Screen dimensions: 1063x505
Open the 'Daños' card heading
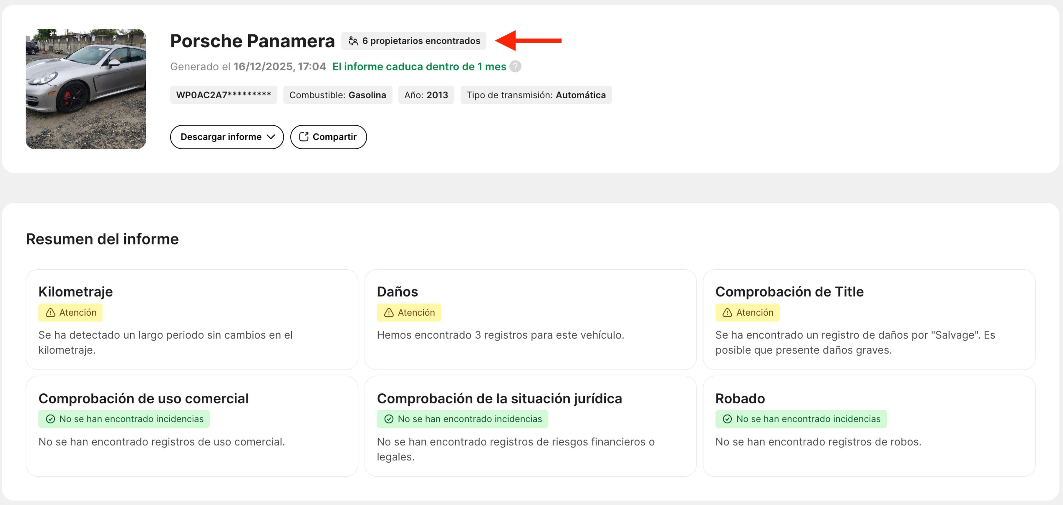coord(398,292)
